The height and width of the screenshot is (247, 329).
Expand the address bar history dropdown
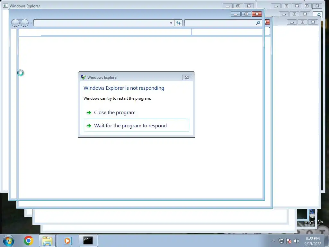[171, 23]
